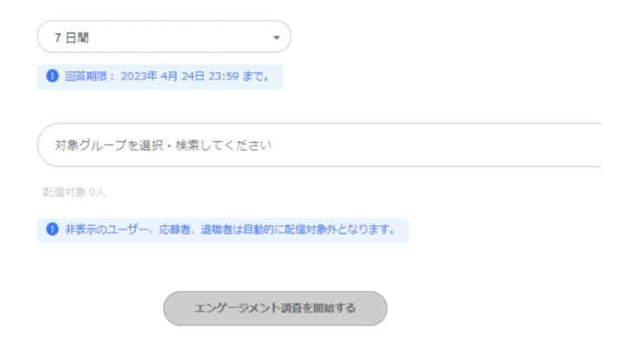Image resolution: width=617 pixels, height=339 pixels.
Task: Click the エンゲージメント調査を開始する button
Action: [x=276, y=309]
